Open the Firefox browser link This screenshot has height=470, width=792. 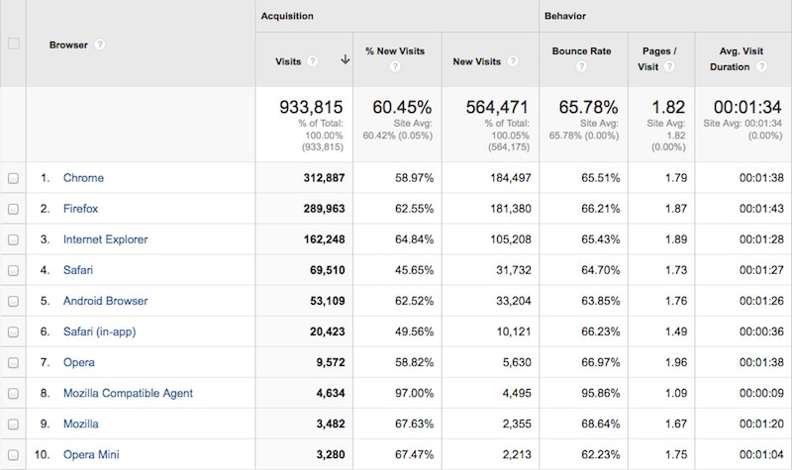(x=80, y=209)
